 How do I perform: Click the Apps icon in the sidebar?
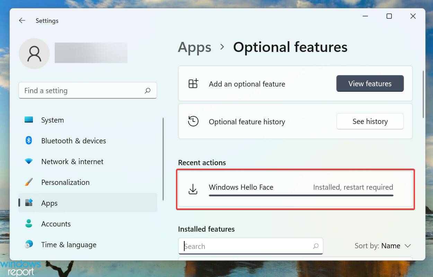28,203
